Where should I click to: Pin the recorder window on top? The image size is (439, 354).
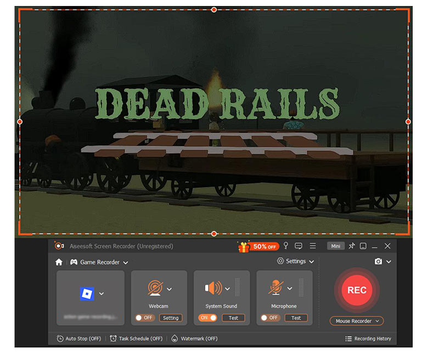pyautogui.click(x=352, y=246)
